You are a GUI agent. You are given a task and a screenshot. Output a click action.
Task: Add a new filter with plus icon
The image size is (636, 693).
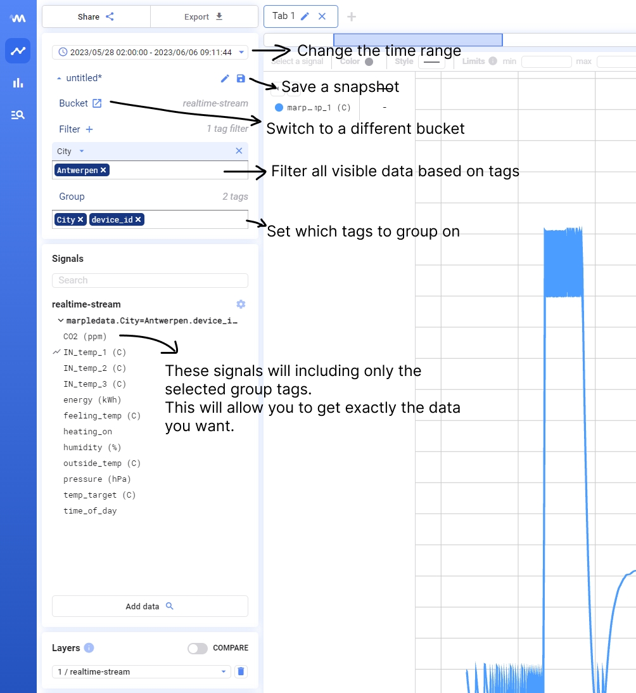pyautogui.click(x=89, y=129)
